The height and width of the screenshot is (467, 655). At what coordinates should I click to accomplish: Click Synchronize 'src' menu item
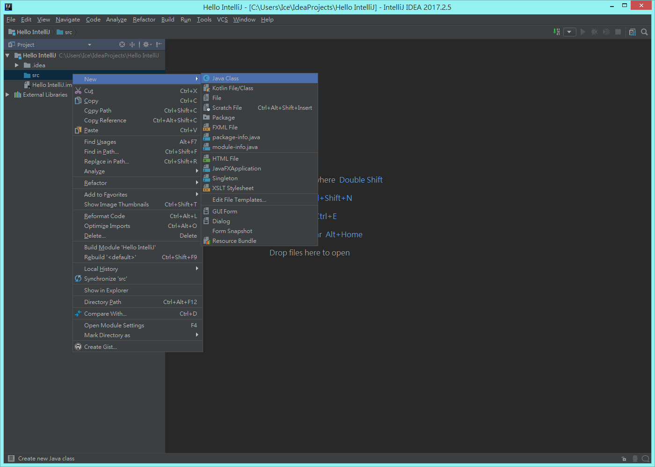[138, 278]
